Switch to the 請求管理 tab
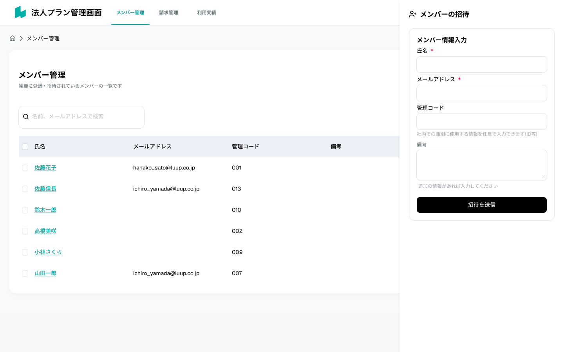This screenshot has height=352, width=564. 168,13
